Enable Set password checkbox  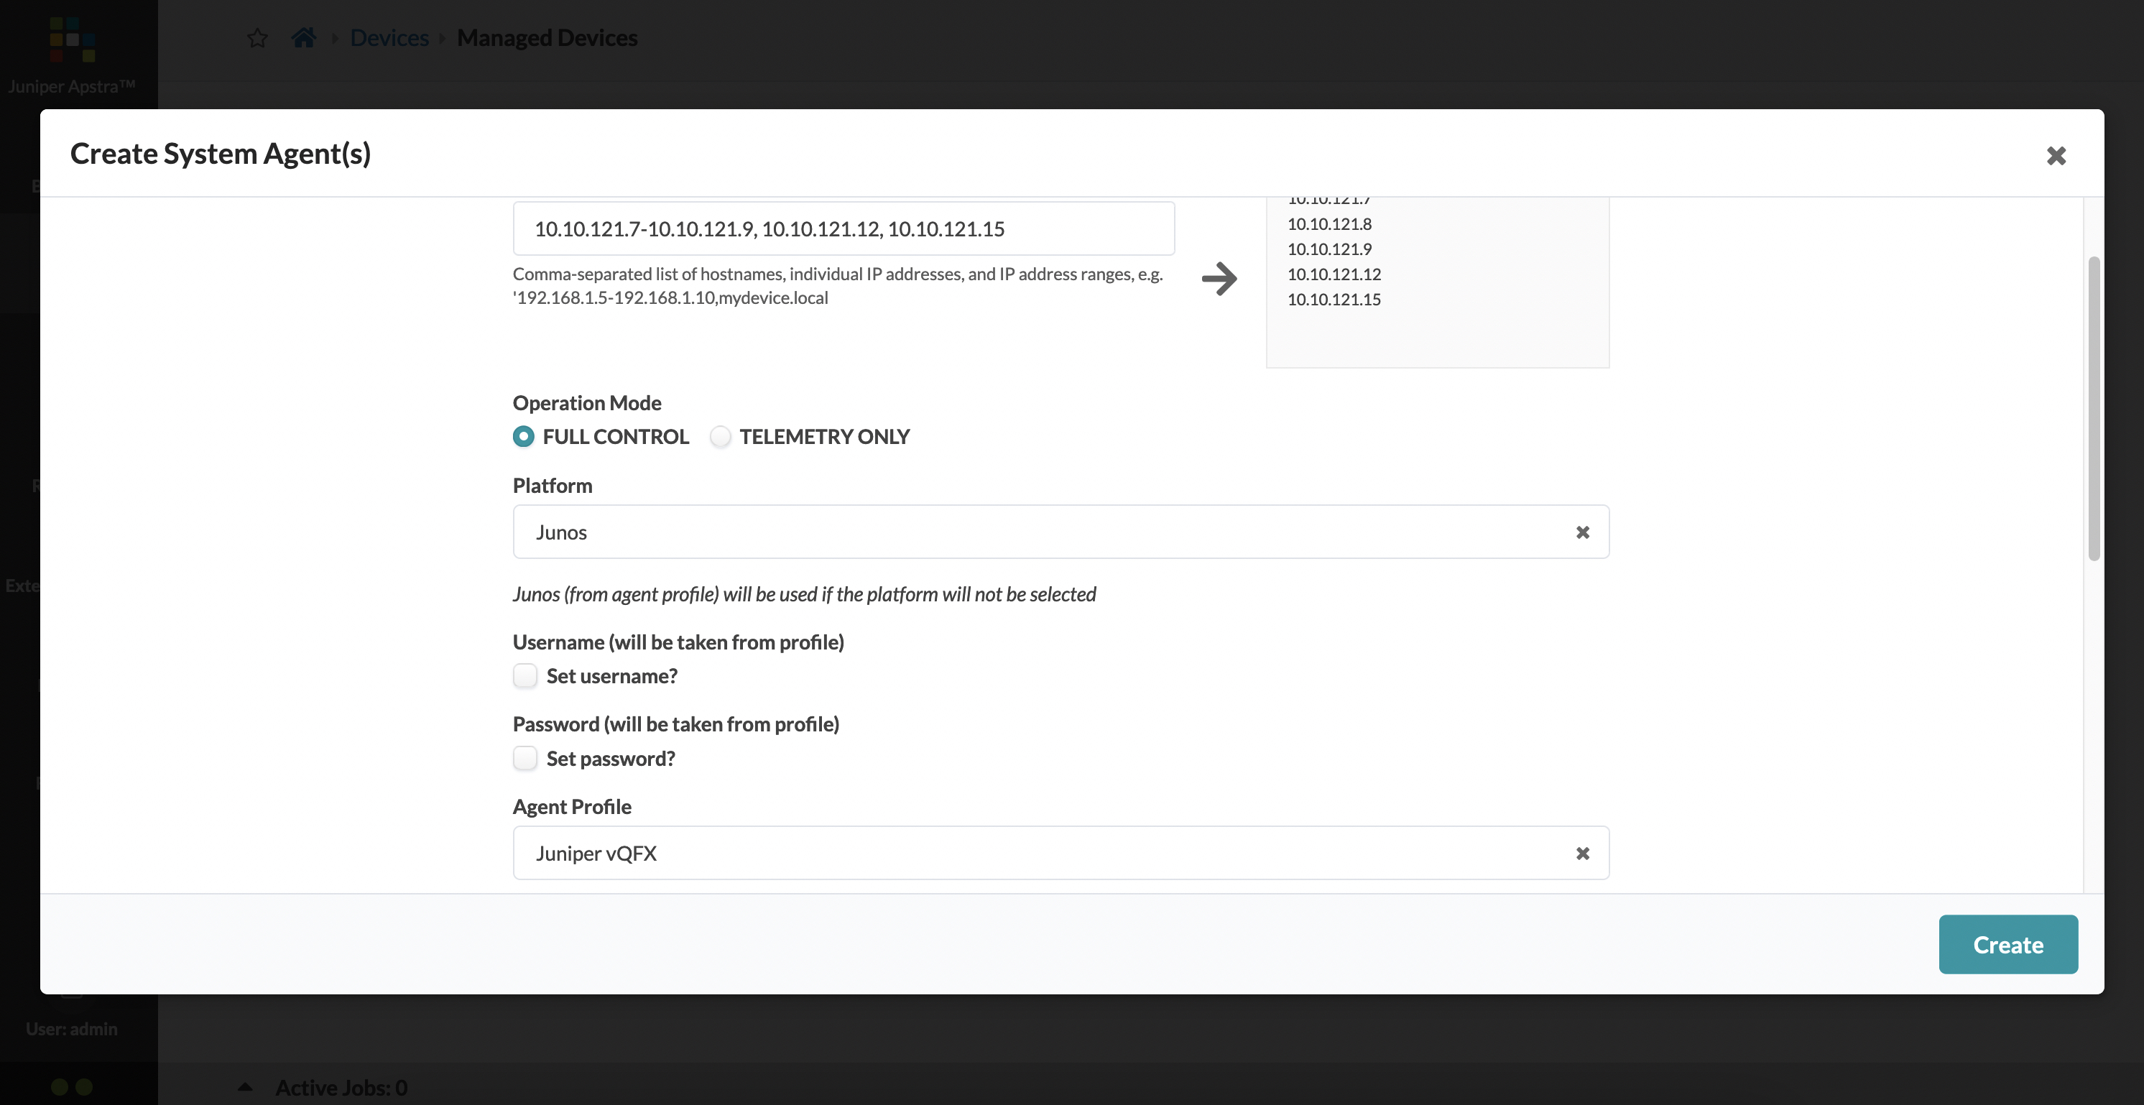point(525,757)
